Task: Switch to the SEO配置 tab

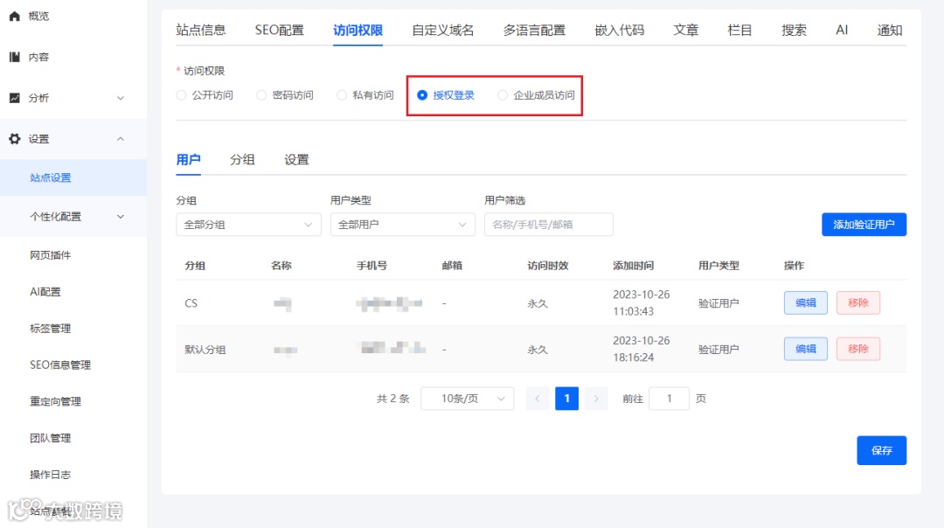Action: point(279,29)
